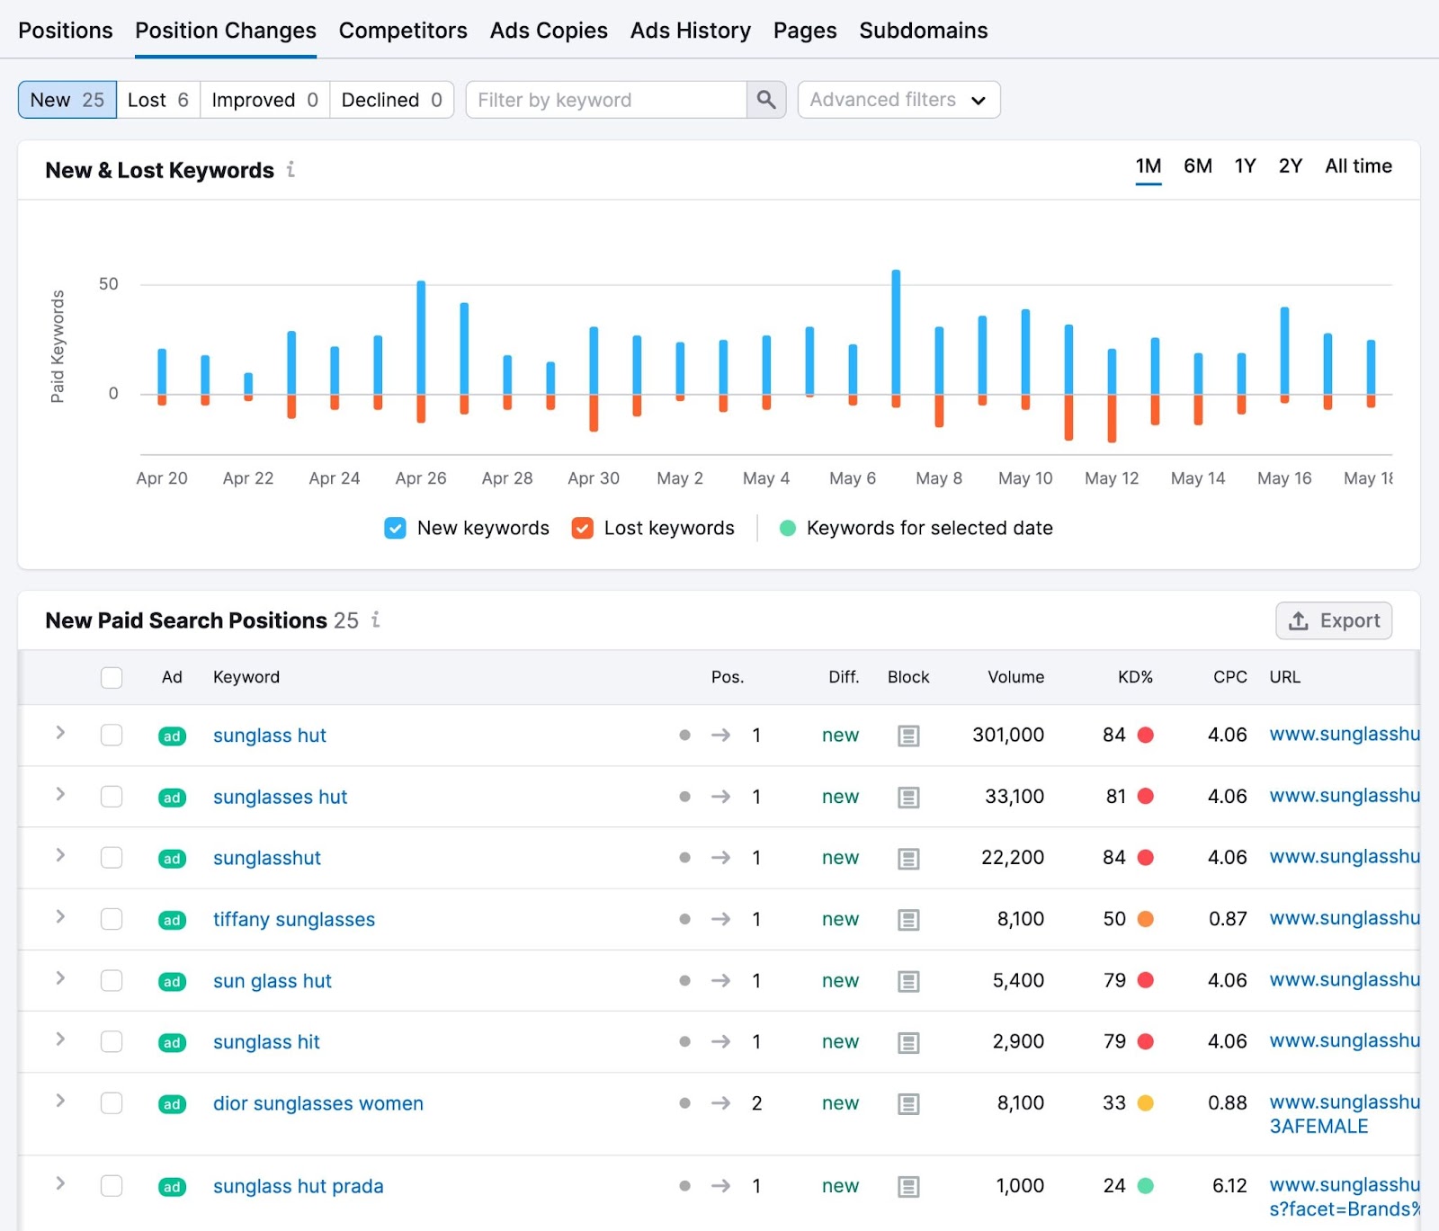Switch to the Competitors tab
This screenshot has height=1231, width=1439.
[402, 30]
